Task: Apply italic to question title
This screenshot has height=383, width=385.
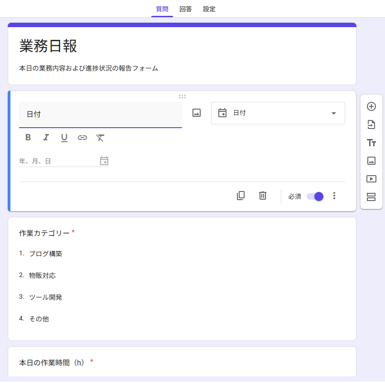Action: coord(46,137)
